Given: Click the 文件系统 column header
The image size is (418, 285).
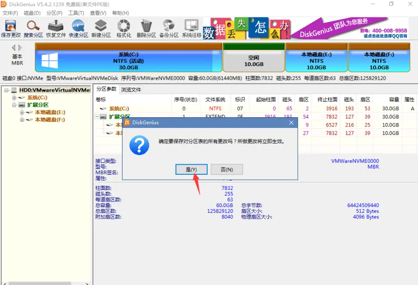Looking at the screenshot, I should (x=215, y=100).
